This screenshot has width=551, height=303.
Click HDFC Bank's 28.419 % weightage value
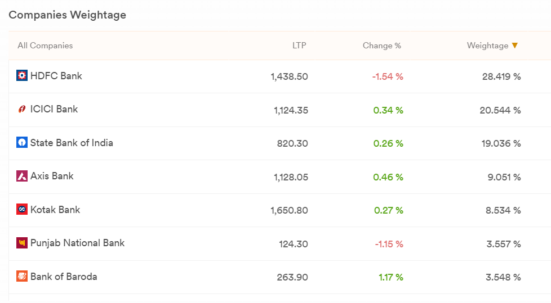[x=501, y=76]
